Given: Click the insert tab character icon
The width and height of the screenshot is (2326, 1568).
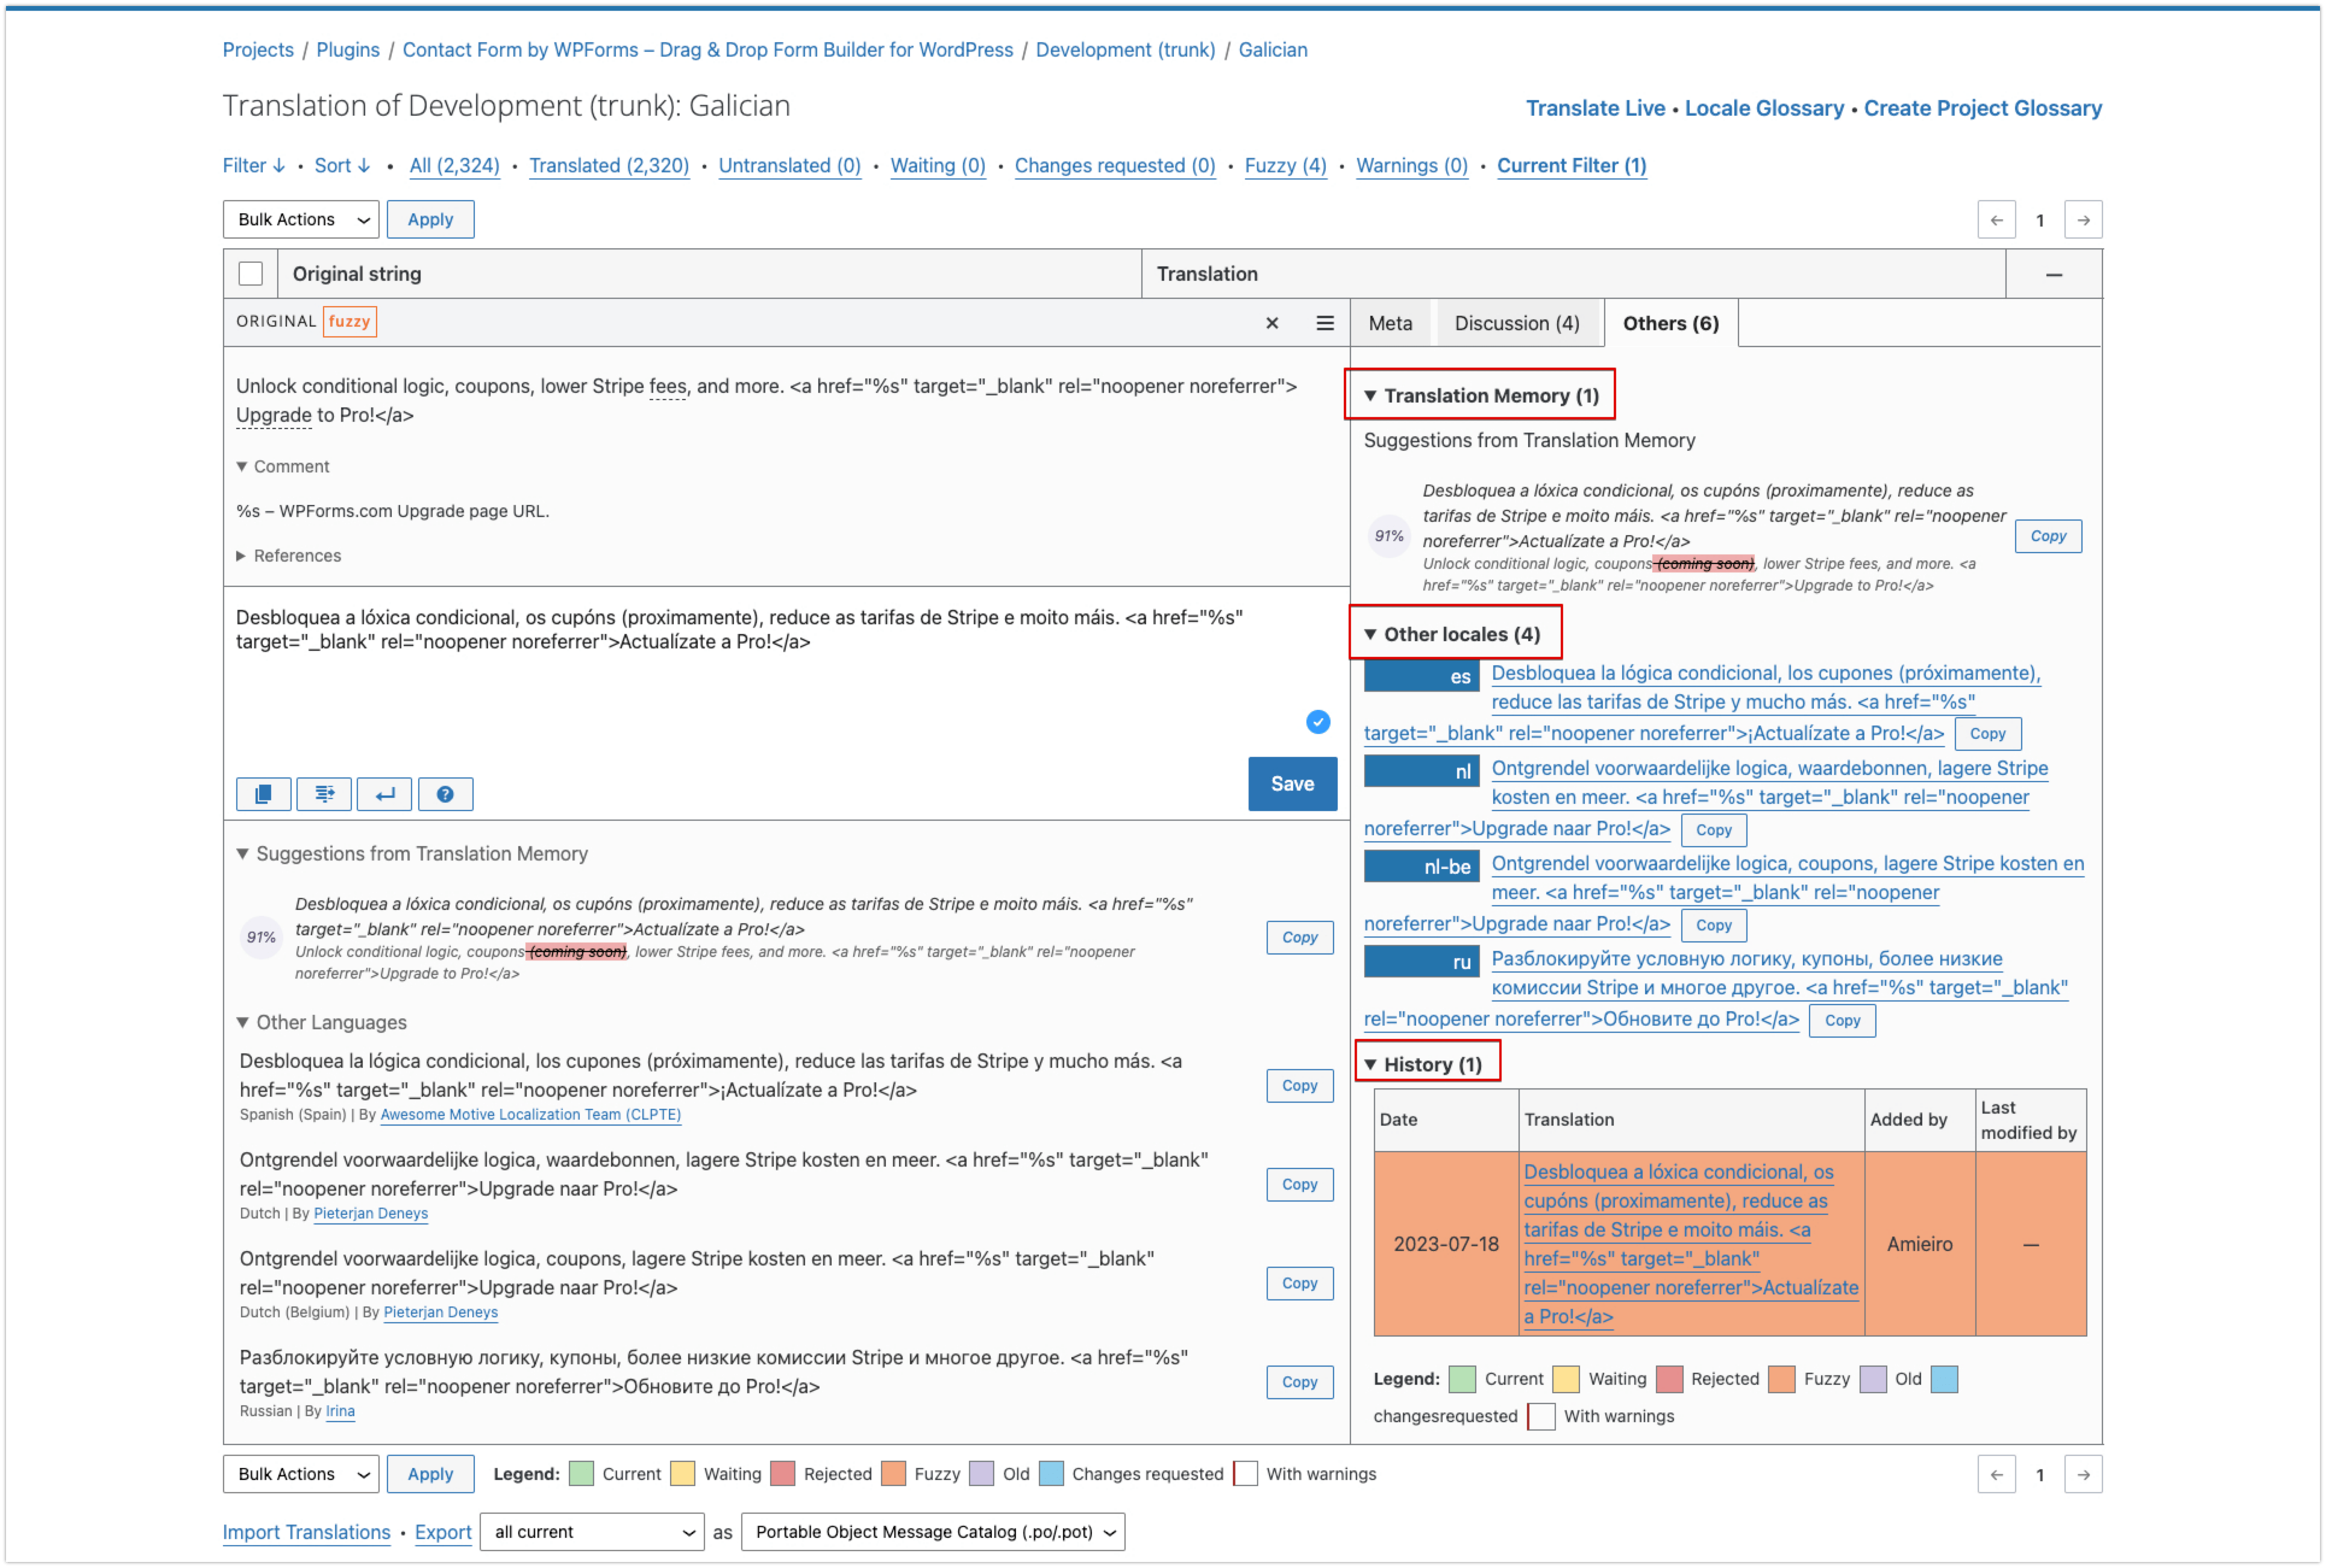Looking at the screenshot, I should click(x=324, y=794).
